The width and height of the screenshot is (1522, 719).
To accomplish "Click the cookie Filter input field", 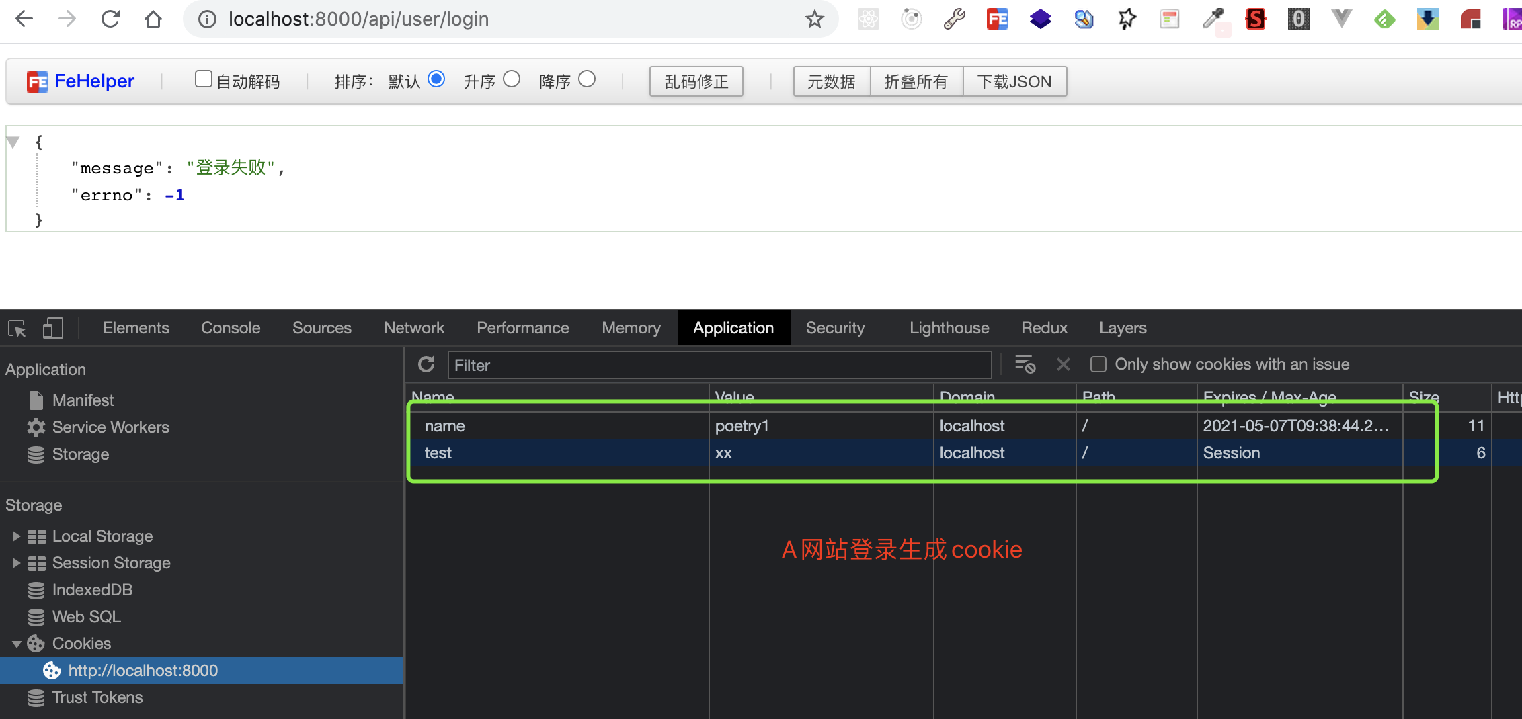I will 719,365.
